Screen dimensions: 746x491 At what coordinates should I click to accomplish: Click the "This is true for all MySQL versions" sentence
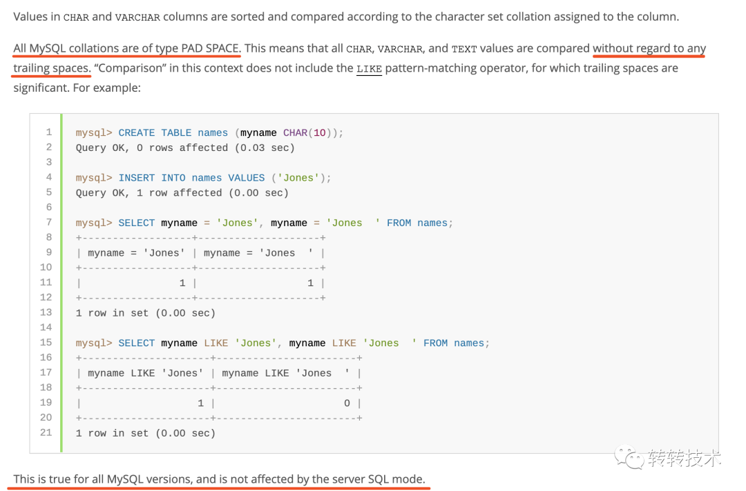[220, 479]
